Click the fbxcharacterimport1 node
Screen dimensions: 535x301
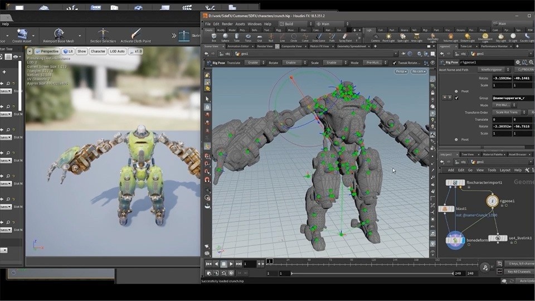(455, 182)
